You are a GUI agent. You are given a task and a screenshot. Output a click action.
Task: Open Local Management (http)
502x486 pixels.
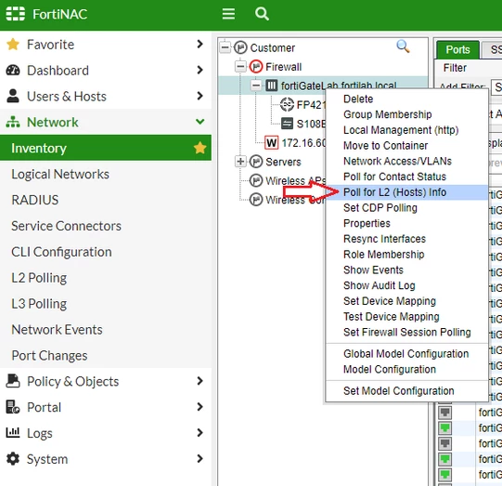[407, 130]
